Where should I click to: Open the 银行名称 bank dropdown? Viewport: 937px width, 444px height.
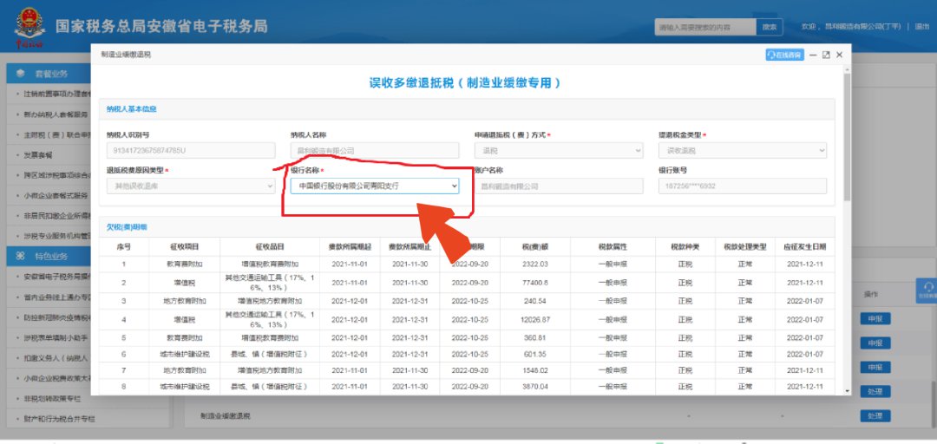(374, 186)
